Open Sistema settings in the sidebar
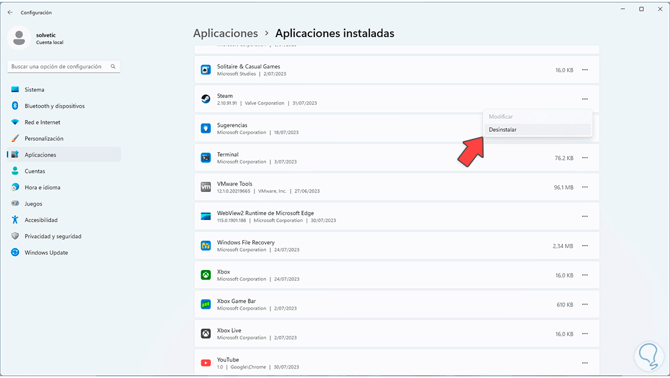Viewport: 670px width, 378px height. 64,90
